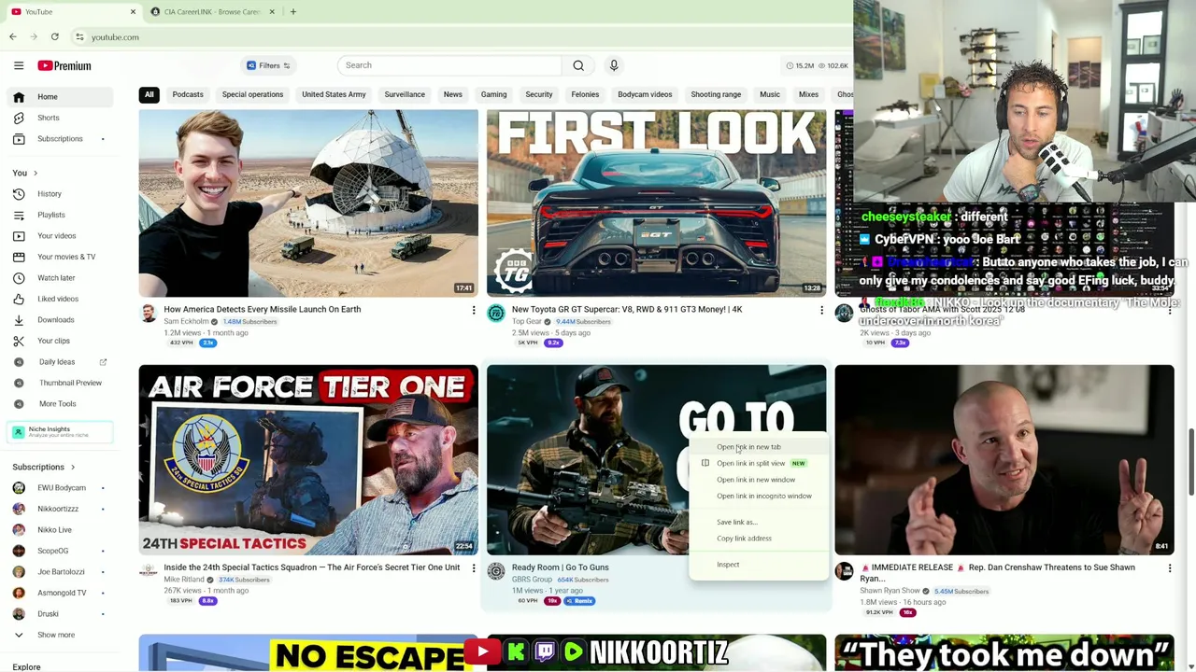The image size is (1196, 672).
Task: Reload the page with refresh icon
Action: pyautogui.click(x=55, y=37)
